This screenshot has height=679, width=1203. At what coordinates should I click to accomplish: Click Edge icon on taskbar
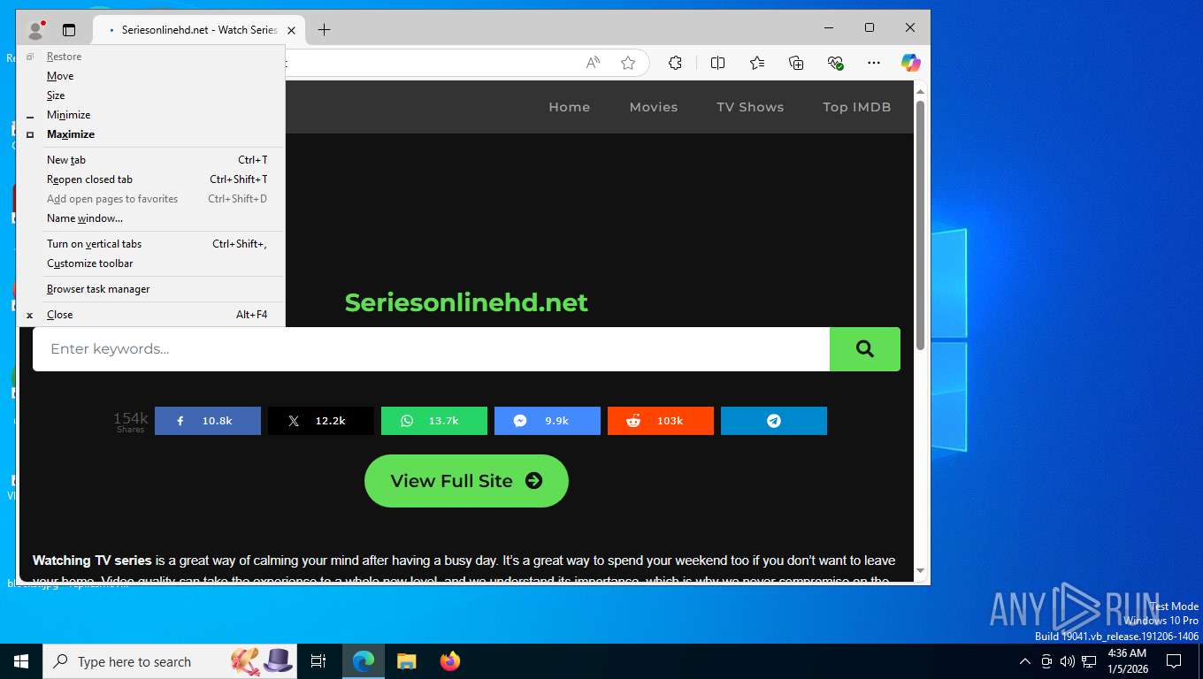pyautogui.click(x=364, y=661)
